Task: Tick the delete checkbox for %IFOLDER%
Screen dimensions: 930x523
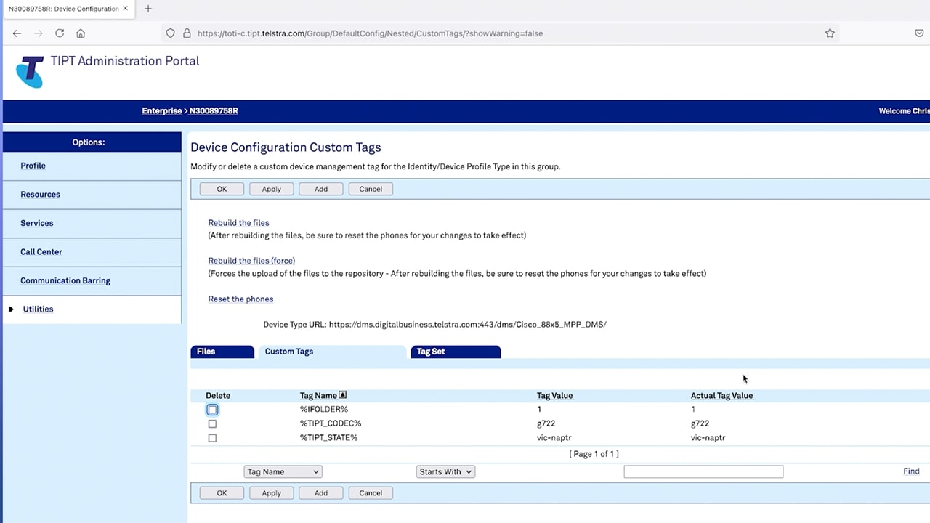Action: click(x=212, y=410)
